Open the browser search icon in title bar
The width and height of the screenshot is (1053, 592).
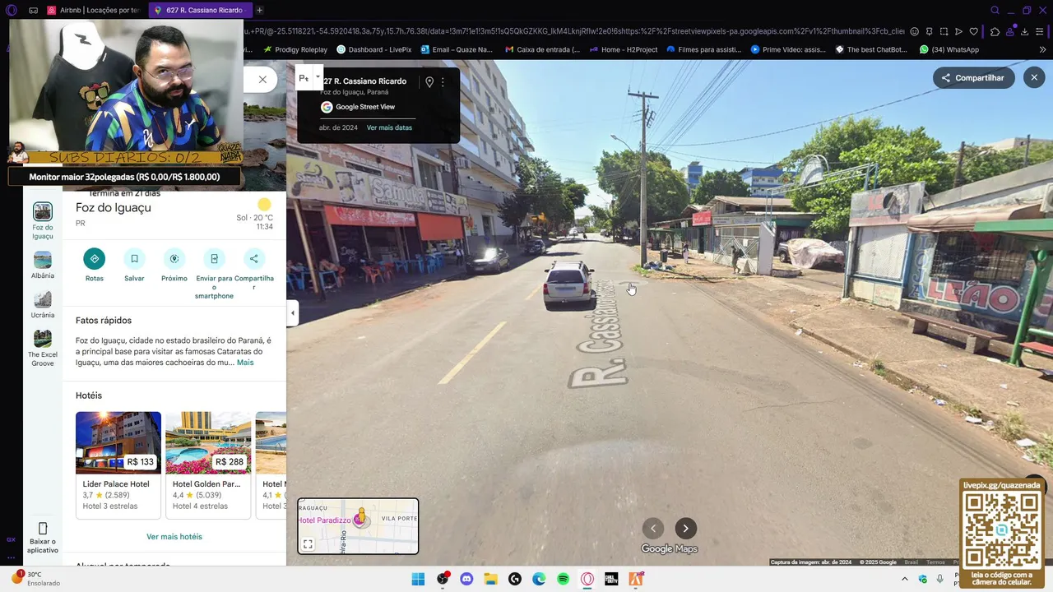995,10
